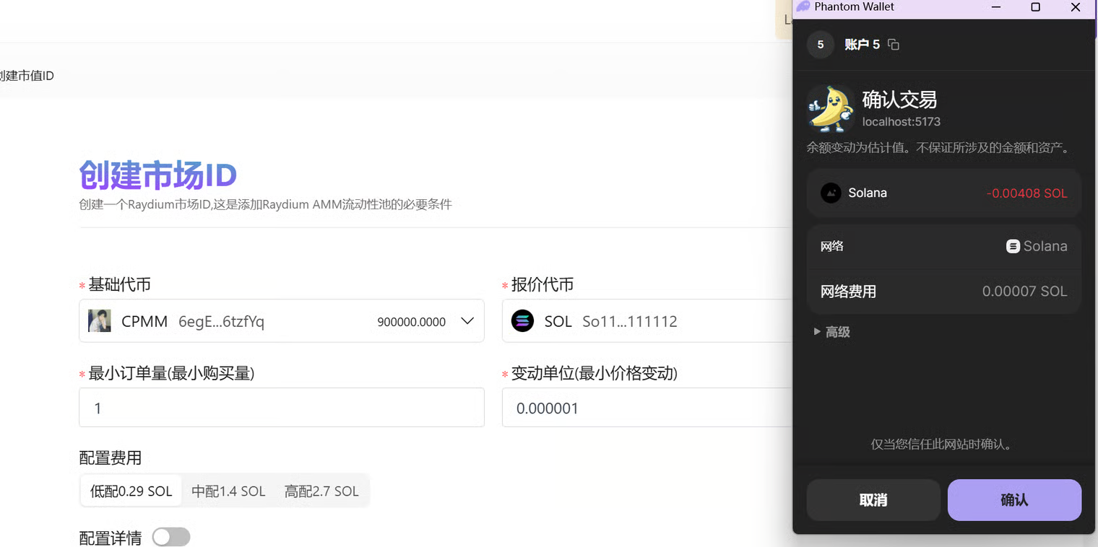Open the 基础代币 dropdown chevron
Viewport: 1098px width, 547px height.
pyautogui.click(x=467, y=321)
